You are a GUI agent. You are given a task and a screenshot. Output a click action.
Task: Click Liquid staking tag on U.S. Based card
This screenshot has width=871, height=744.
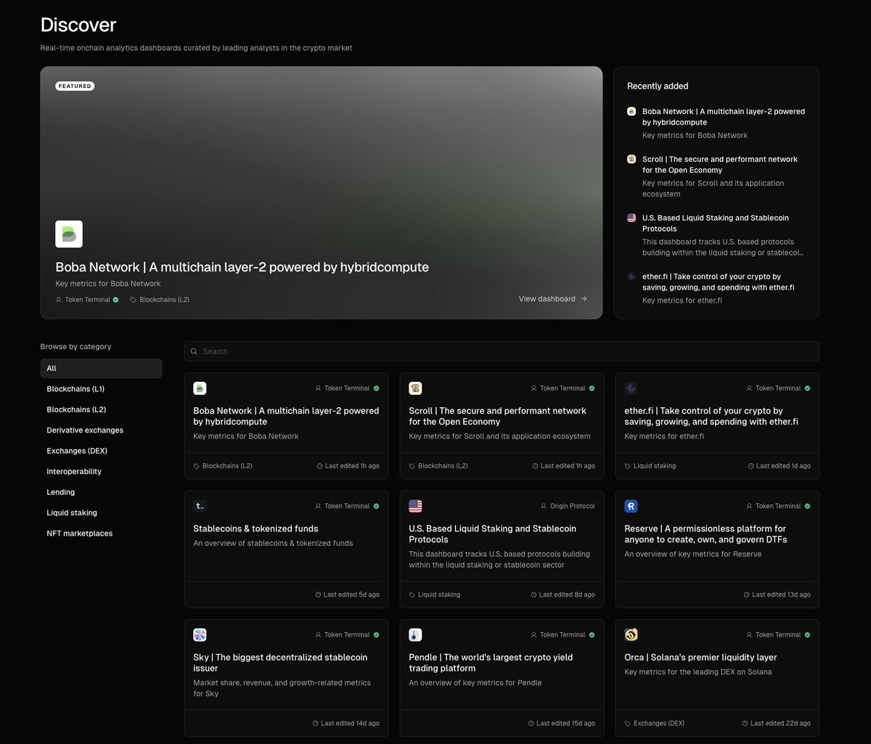point(439,594)
